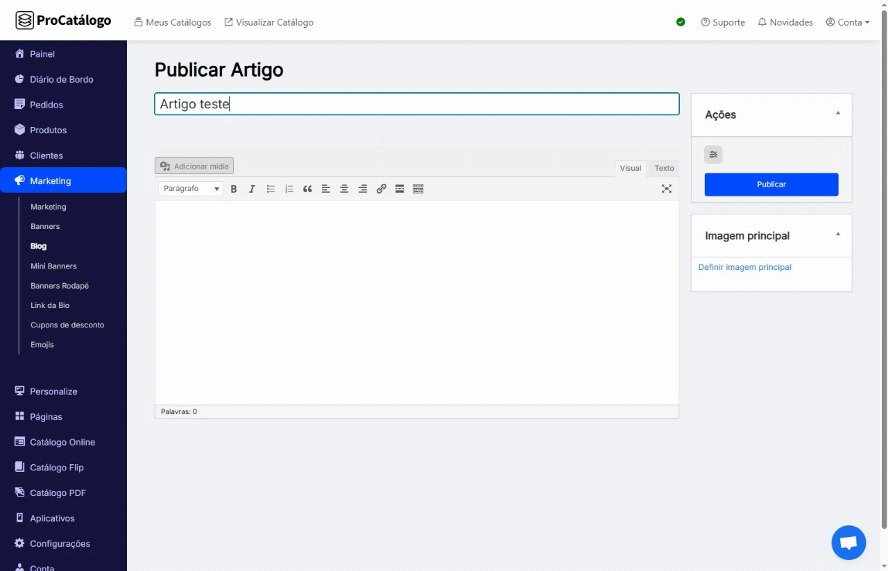Apply italic formatting in editor
Viewport: 888px width, 571px height.
click(x=252, y=189)
